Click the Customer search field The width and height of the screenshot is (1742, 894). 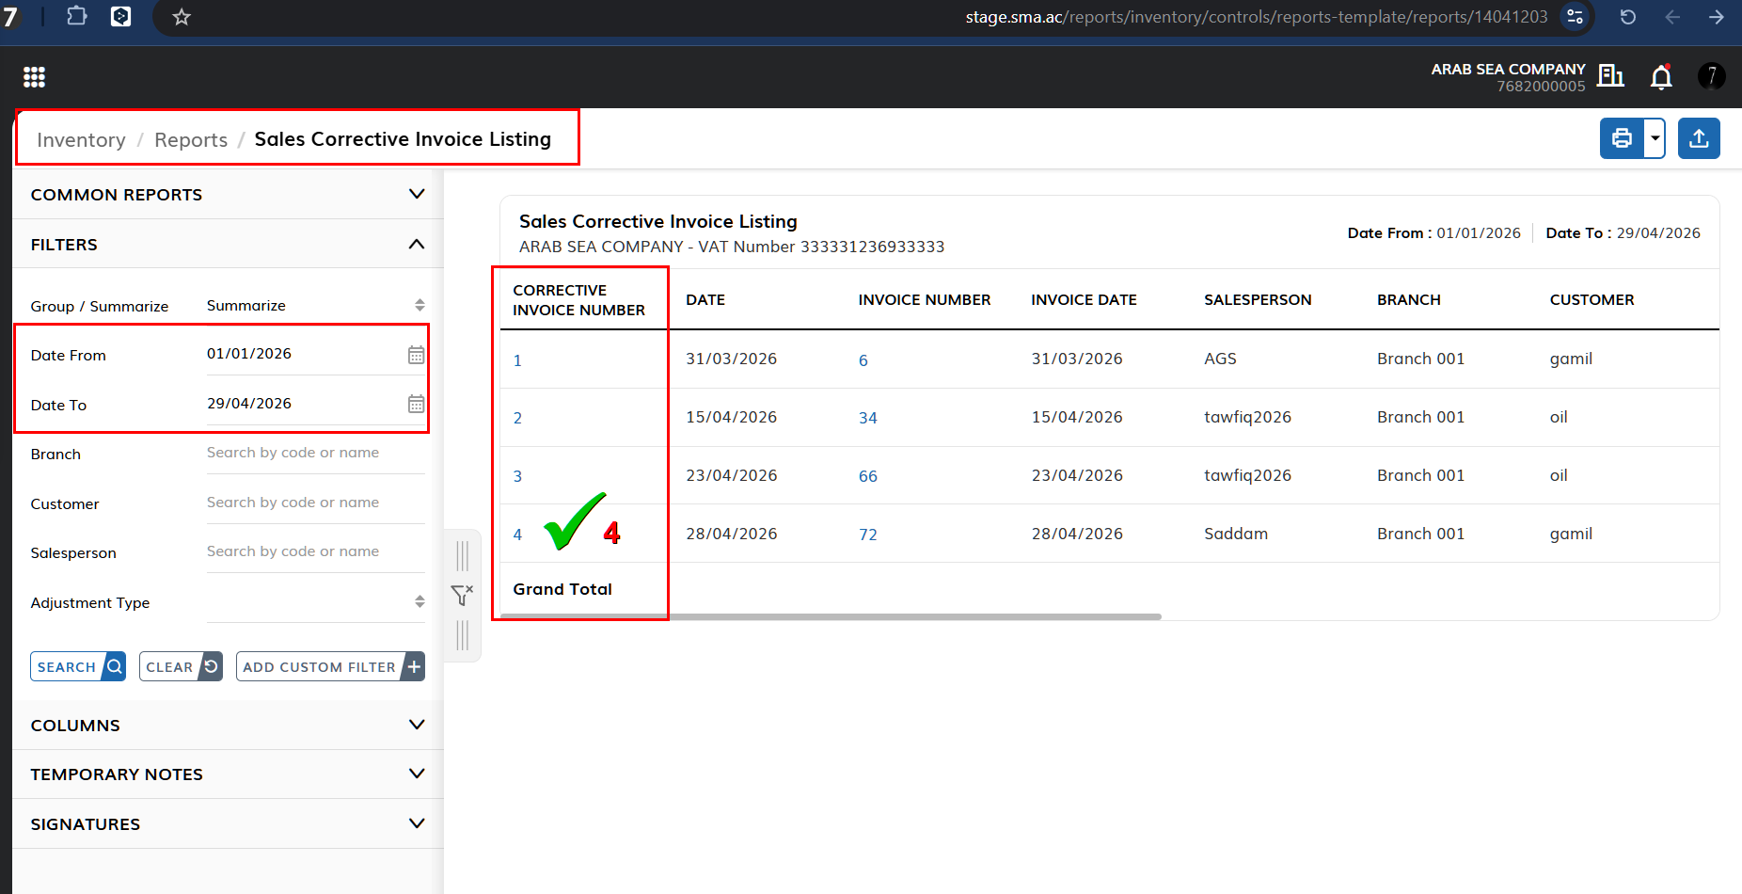click(315, 503)
